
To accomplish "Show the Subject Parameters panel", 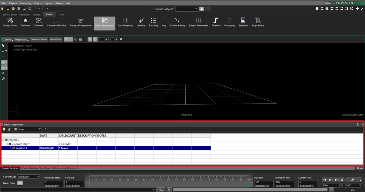I will click(198, 22).
